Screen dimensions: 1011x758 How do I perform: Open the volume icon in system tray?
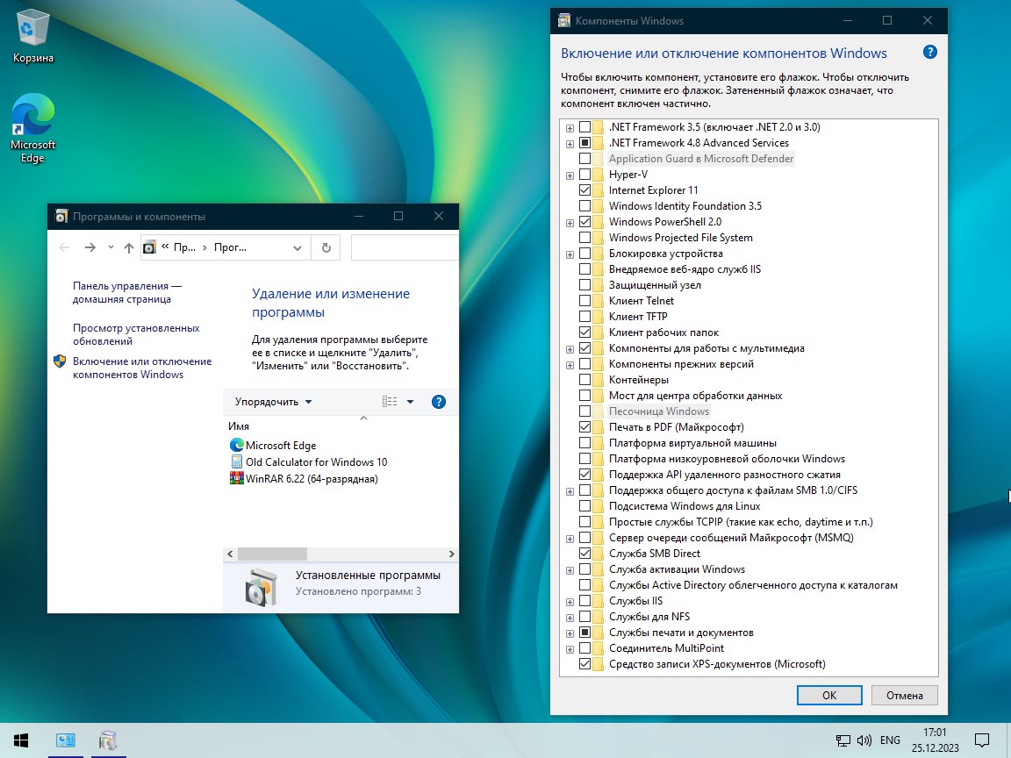click(x=864, y=740)
